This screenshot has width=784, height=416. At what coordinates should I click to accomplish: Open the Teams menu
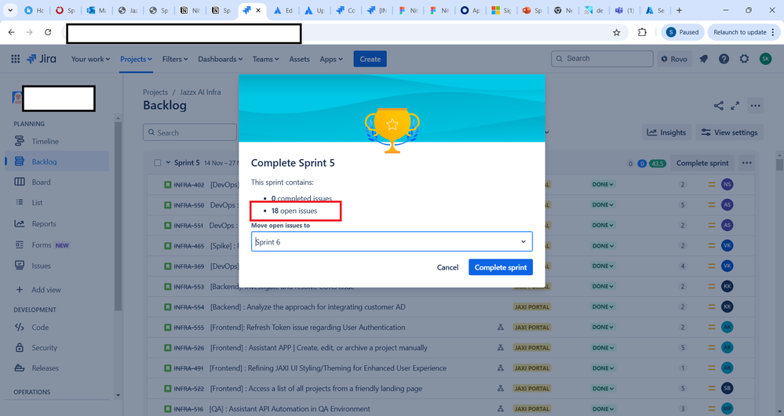pyautogui.click(x=265, y=59)
